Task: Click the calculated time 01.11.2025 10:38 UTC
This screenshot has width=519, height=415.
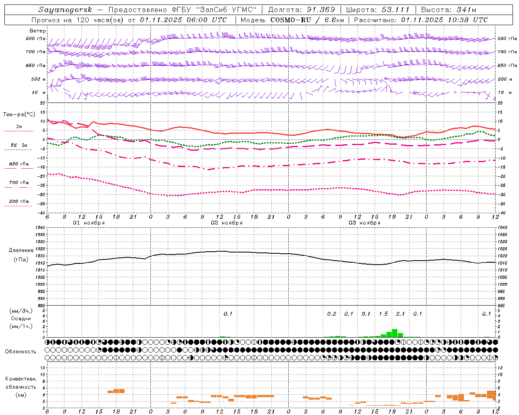Action: tap(444, 20)
